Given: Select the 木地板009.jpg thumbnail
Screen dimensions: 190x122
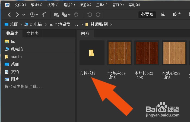Looking at the screenshot, I should (x=119, y=53).
